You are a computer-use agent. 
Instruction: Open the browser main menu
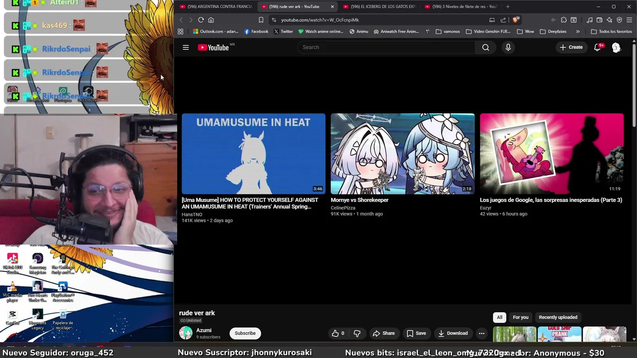click(x=629, y=20)
